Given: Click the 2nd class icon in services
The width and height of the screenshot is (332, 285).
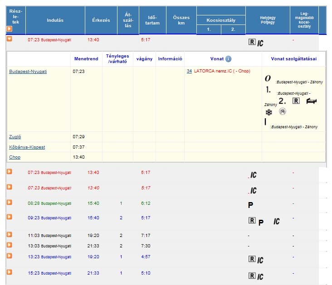Looking at the screenshot, I should [283, 101].
